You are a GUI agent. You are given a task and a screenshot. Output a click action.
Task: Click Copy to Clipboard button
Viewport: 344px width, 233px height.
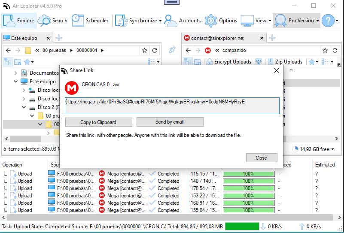pos(98,122)
